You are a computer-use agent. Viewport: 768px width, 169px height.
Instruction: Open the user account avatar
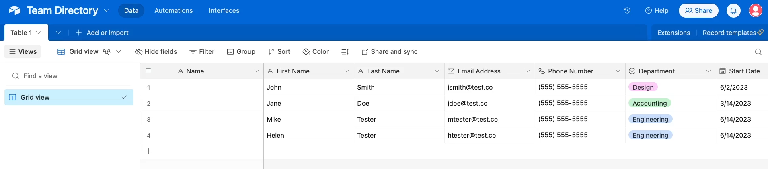point(756,10)
